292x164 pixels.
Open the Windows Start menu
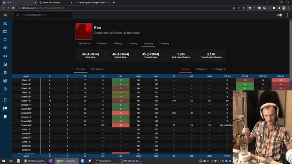3,161
